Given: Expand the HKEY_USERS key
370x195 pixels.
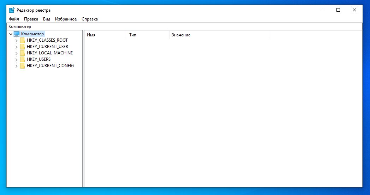Looking at the screenshot, I should pos(16,60).
